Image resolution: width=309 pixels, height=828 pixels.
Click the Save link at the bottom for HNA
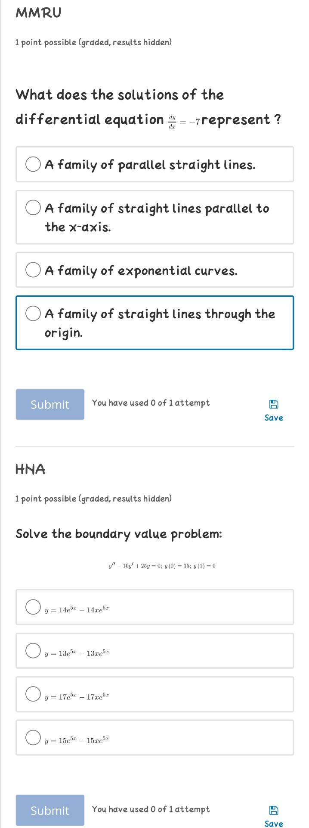tap(273, 824)
